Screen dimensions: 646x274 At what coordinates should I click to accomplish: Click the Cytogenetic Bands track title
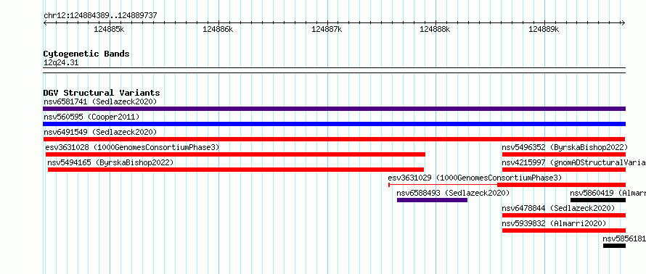tap(86, 54)
